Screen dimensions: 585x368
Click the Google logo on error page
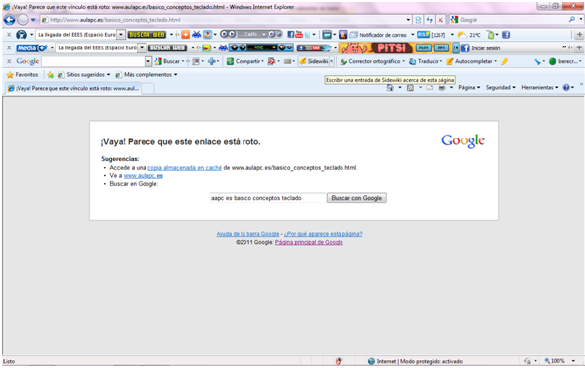[x=463, y=140]
